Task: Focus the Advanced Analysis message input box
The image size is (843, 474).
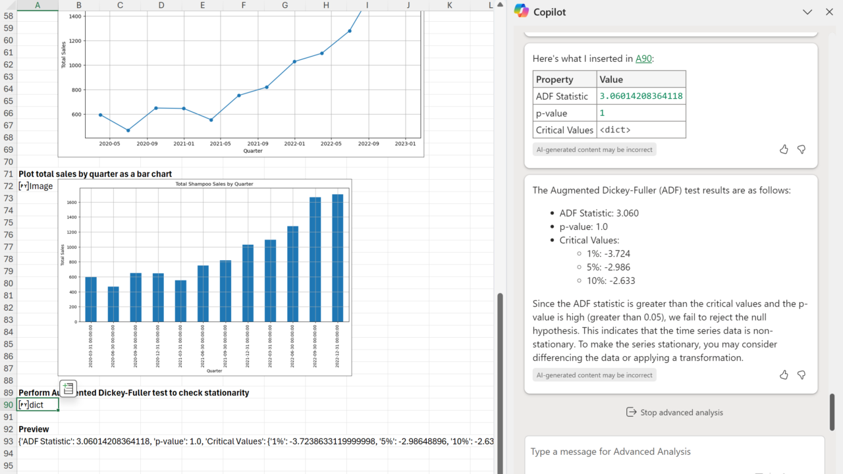Action: 672,452
